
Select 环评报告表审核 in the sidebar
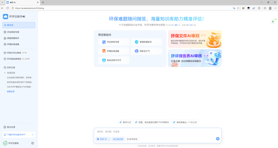tap(14, 59)
